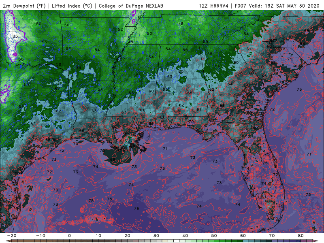Click the 10 label on the color scale
The image size is (324, 243).
click(x=98, y=236)
